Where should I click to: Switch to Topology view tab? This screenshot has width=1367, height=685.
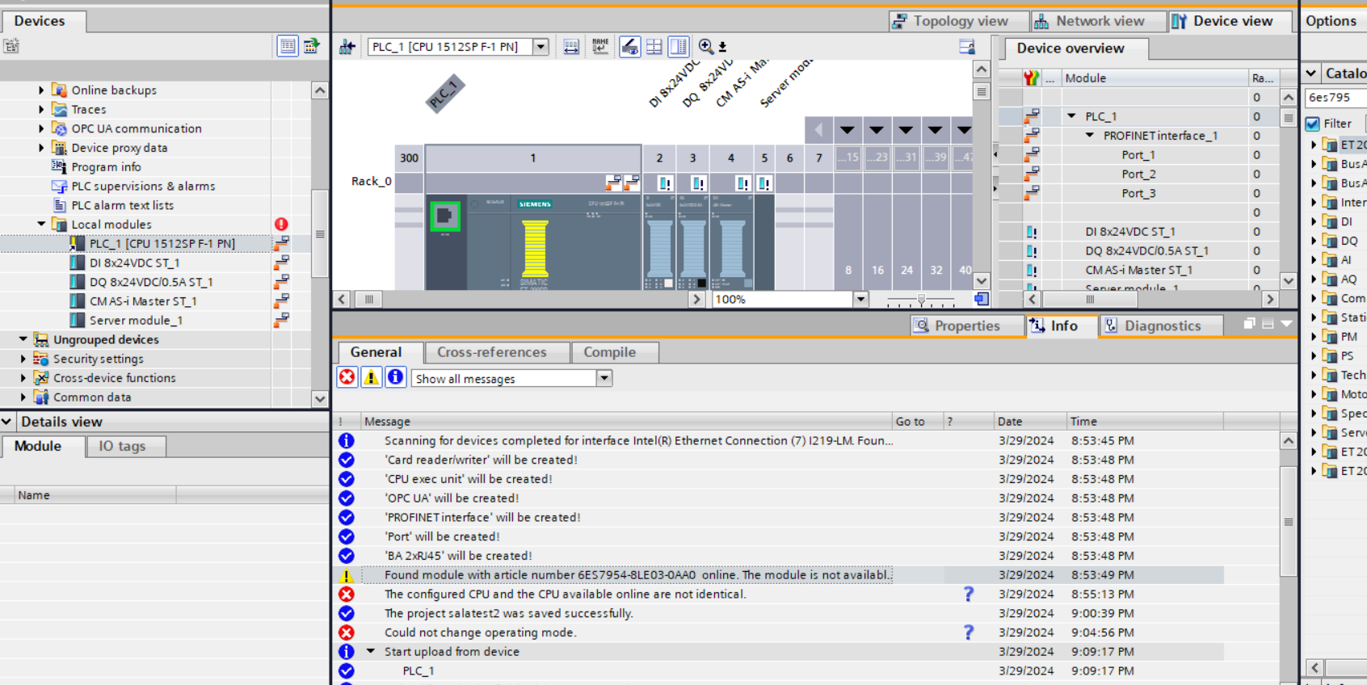point(959,21)
